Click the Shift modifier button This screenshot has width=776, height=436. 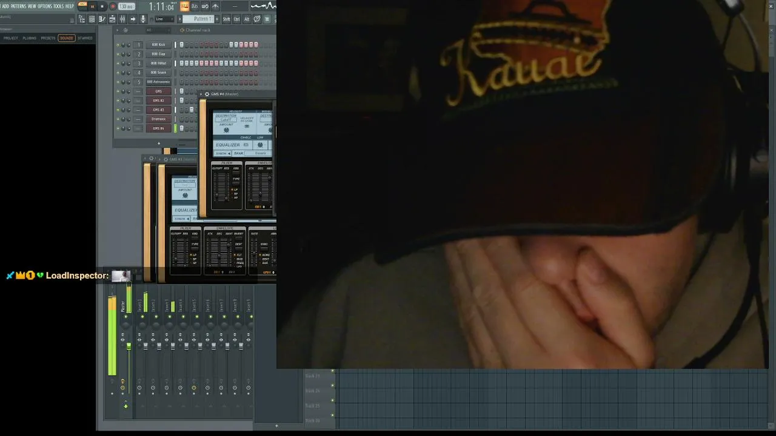226,19
